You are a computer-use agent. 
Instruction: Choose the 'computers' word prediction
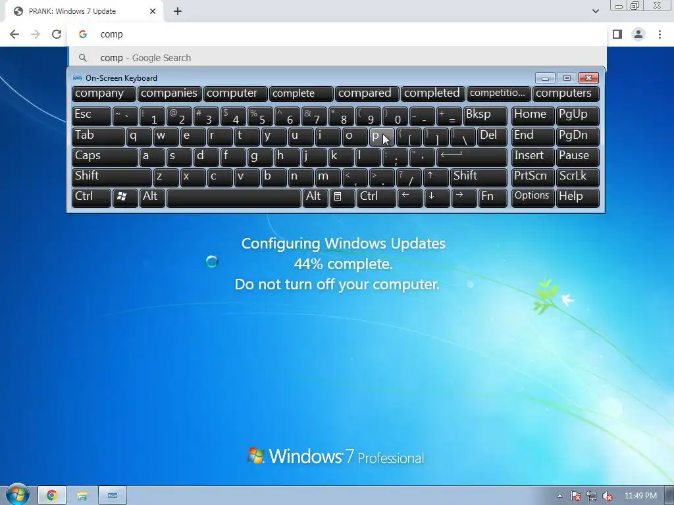coord(565,93)
